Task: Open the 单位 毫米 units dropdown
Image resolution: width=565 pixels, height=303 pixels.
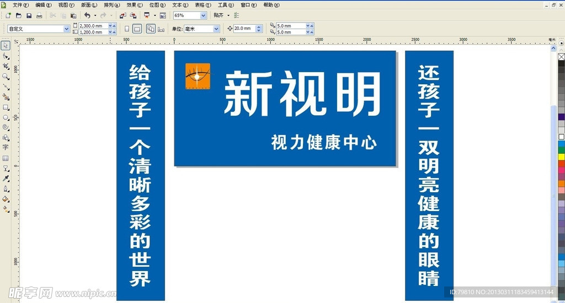Action: 216,29
